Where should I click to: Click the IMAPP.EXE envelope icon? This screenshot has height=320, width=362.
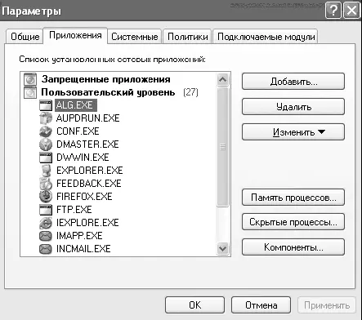coord(46,236)
